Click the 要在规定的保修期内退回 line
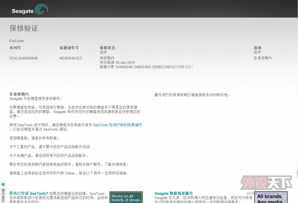 [x=69, y=164]
